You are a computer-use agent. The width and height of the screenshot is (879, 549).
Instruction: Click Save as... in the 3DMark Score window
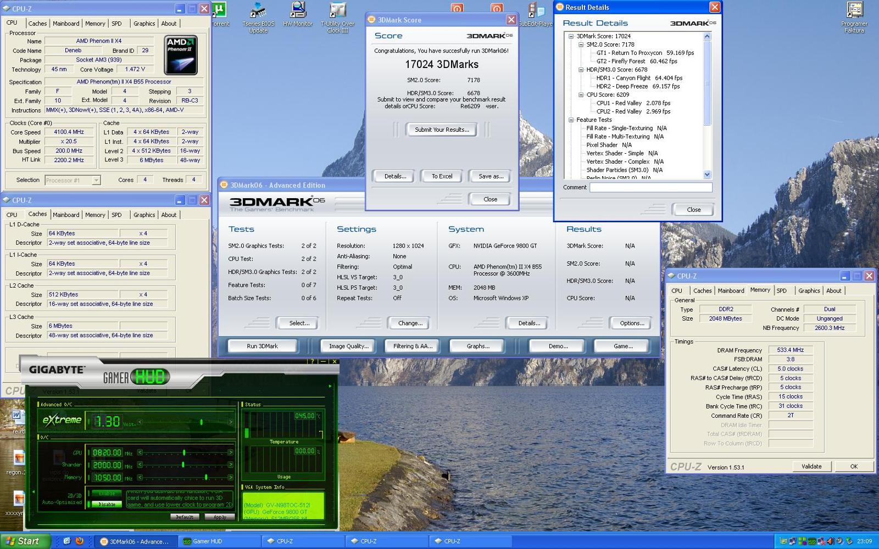[491, 176]
